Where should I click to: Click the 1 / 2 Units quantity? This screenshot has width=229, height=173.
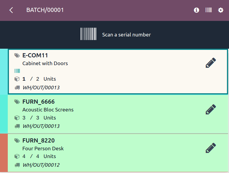pyautogui.click(x=39, y=79)
